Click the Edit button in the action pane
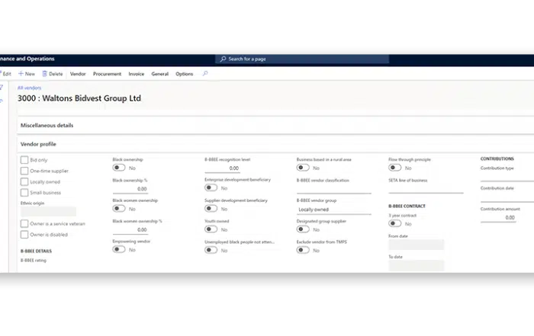Image resolution: width=534 pixels, height=336 pixels. pyautogui.click(x=6, y=74)
